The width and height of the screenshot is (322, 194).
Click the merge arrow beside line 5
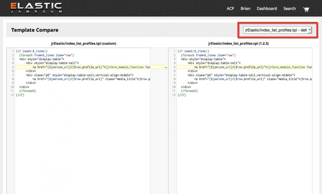166,67
